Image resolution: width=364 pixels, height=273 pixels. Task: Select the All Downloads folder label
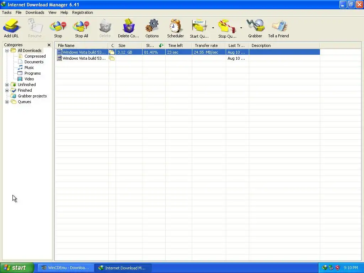[30, 50]
